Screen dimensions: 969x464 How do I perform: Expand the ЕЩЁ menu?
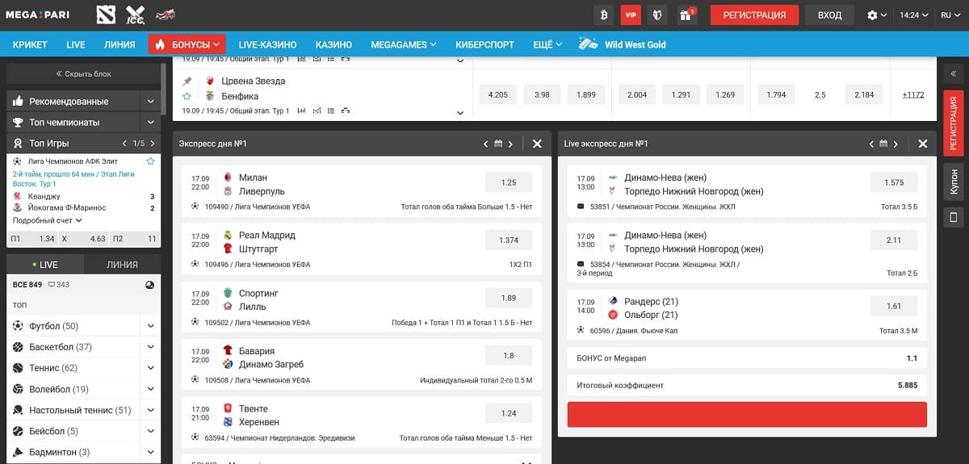547,44
